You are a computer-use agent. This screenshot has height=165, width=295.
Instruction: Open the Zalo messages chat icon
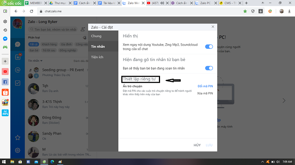click(17, 44)
